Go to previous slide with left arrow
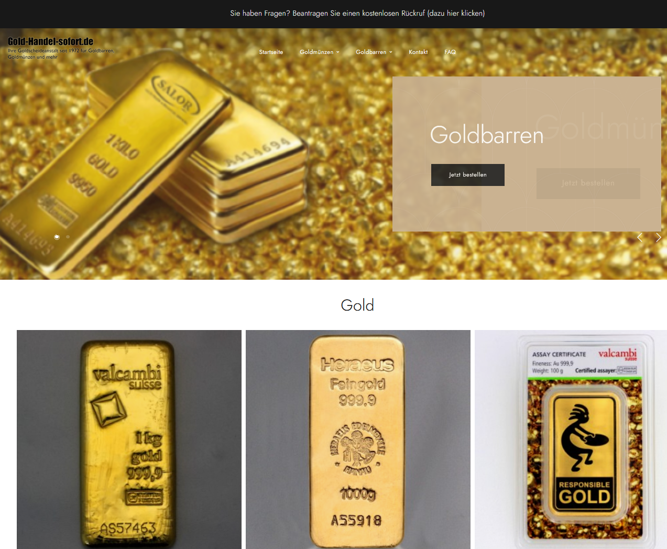Screen dimensions: 667x549 pos(640,237)
